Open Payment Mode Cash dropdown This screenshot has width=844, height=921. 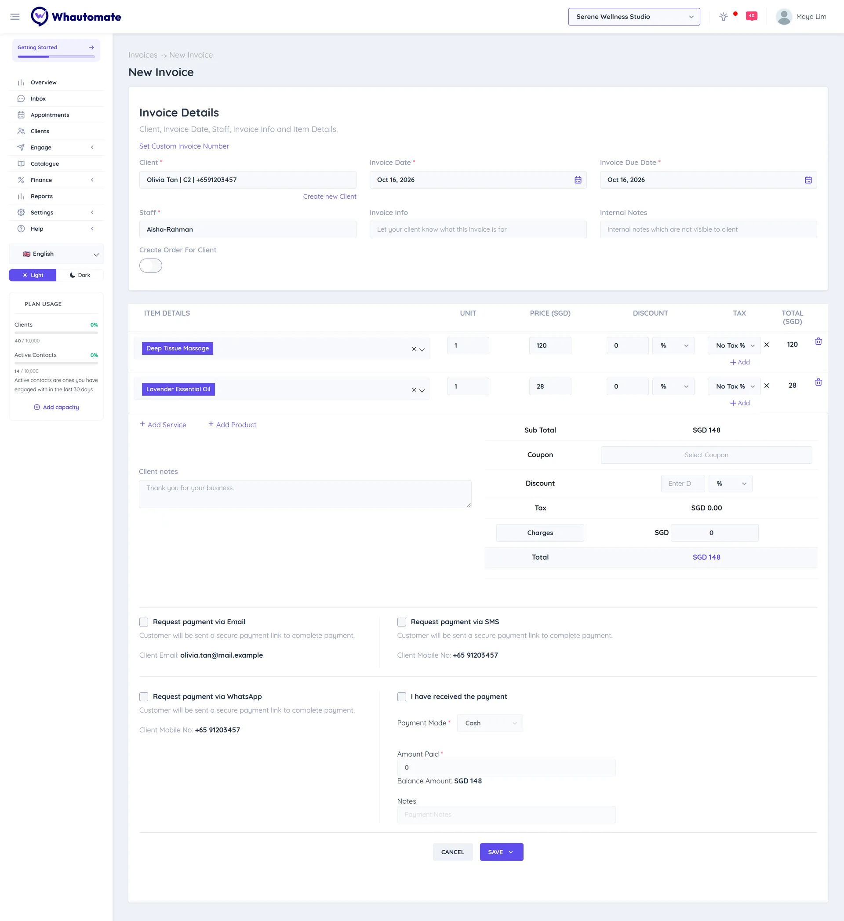(490, 723)
